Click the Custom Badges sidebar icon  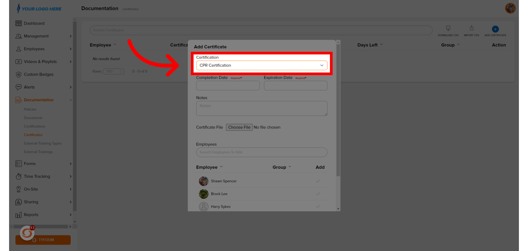(x=18, y=74)
